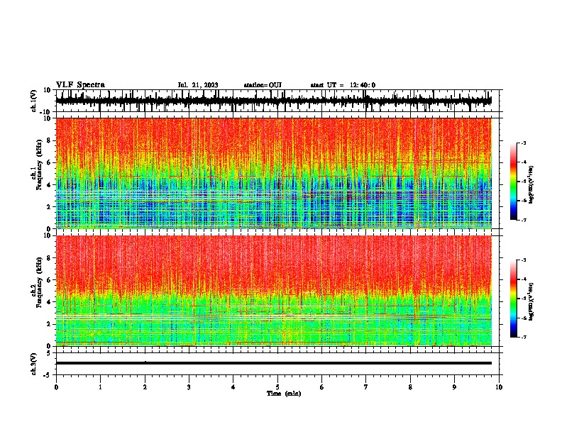
Task: Click the "ch.1(V)" axis label
Action: [x=34, y=101]
